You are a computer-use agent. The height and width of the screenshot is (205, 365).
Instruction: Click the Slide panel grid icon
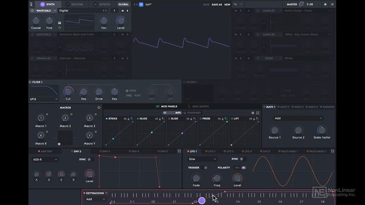(194, 119)
